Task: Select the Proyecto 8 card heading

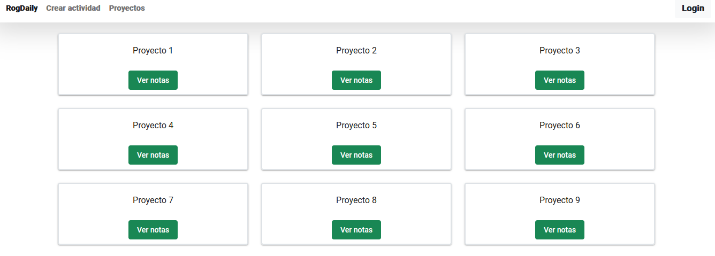Action: coord(356,200)
